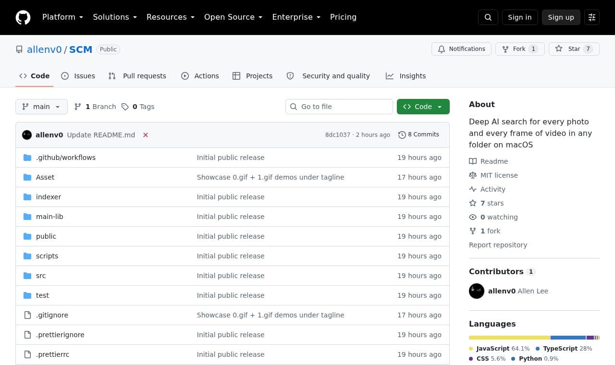Switch to the Insights tab
The width and height of the screenshot is (615, 365).
click(x=406, y=76)
